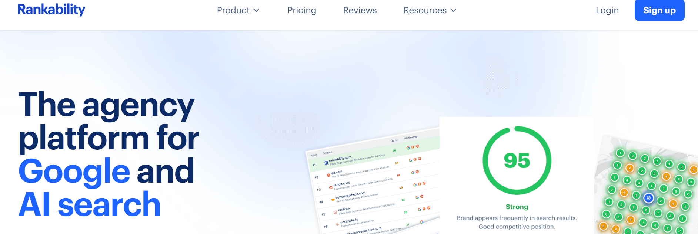Open the Rankability home logo
The height and width of the screenshot is (234, 698).
[51, 10]
